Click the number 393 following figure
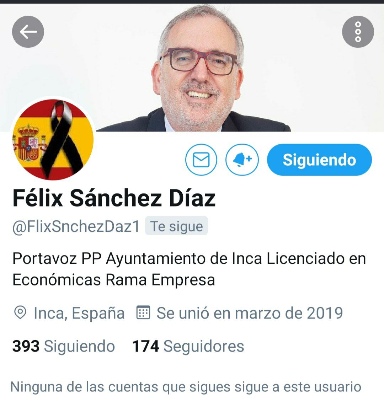 (x=26, y=346)
